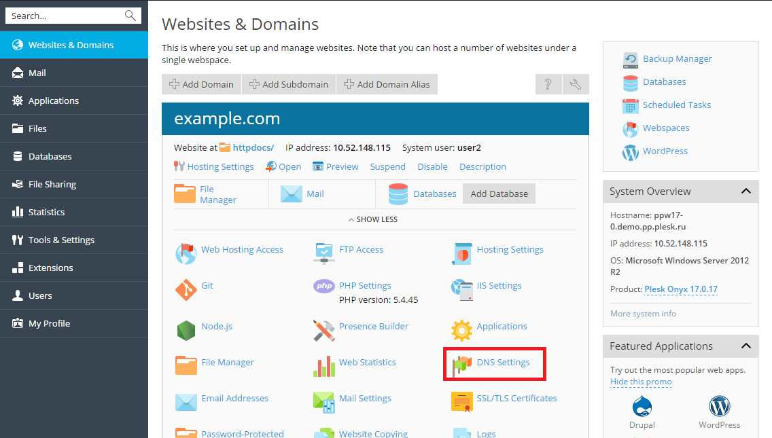Viewport: 772px width, 438px height.
Task: Collapse the domain details via SHOW LESS
Action: click(x=372, y=219)
